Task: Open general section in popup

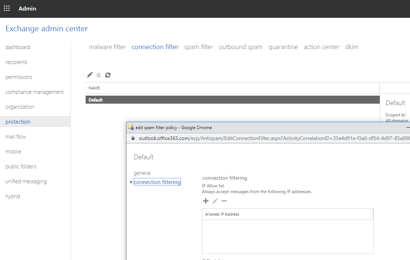Action: (142, 173)
